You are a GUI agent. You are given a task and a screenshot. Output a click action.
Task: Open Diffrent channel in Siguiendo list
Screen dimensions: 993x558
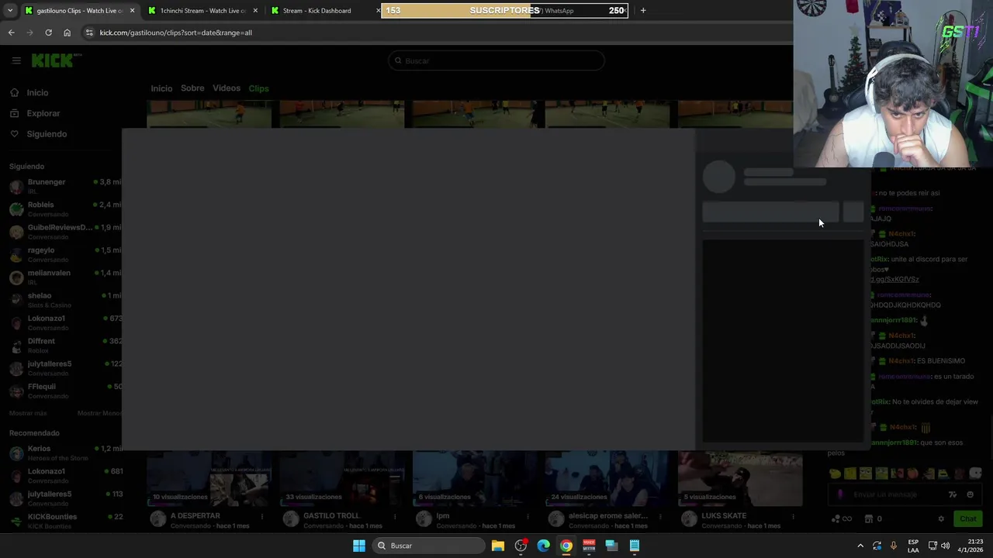click(x=64, y=345)
